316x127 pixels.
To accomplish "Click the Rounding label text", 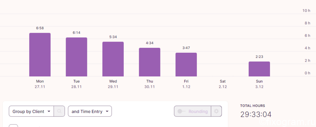I will [198, 111].
